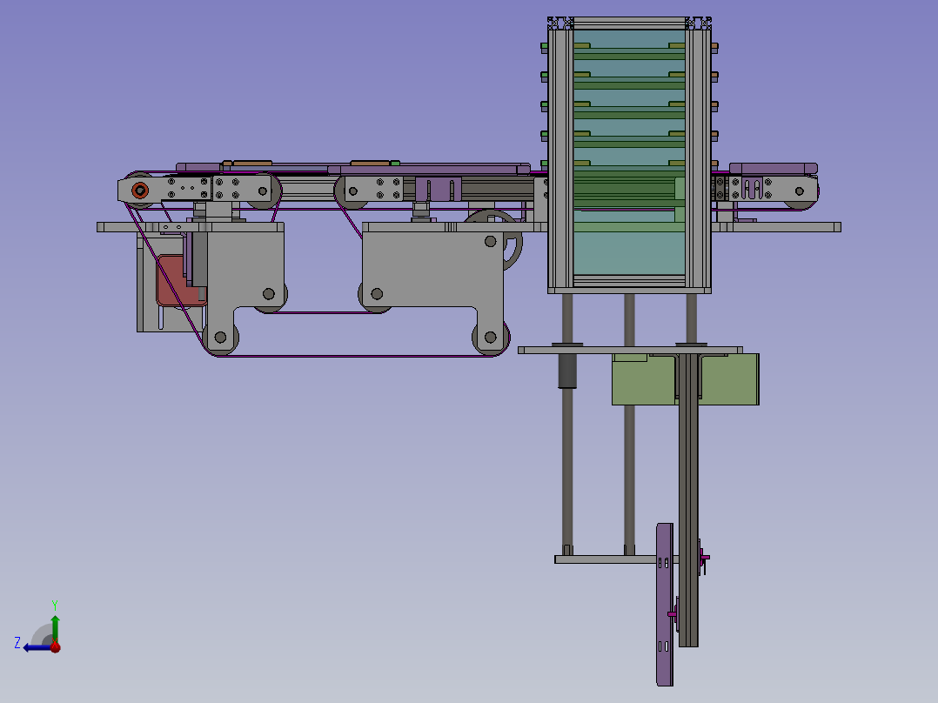938x703 pixels.
Task: Select the large purple disc at bottom
Action: pos(665,605)
